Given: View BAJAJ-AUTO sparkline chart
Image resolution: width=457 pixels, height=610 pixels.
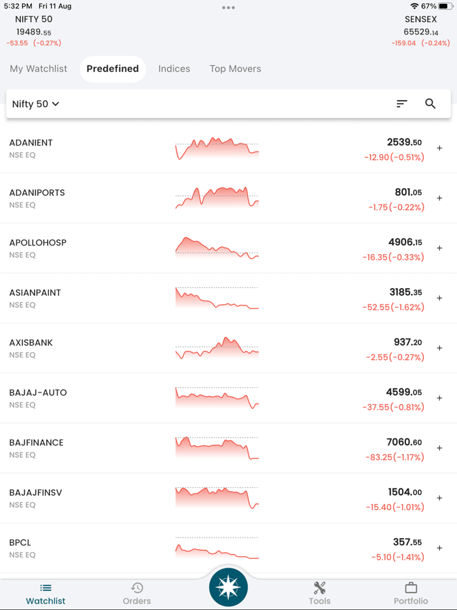Looking at the screenshot, I should 217,398.
